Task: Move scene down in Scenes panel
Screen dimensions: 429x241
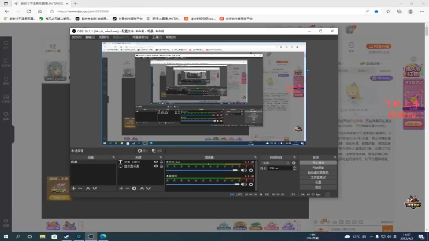Action: tap(94, 189)
